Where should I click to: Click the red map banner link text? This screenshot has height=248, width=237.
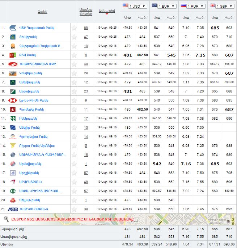tap(72, 219)
